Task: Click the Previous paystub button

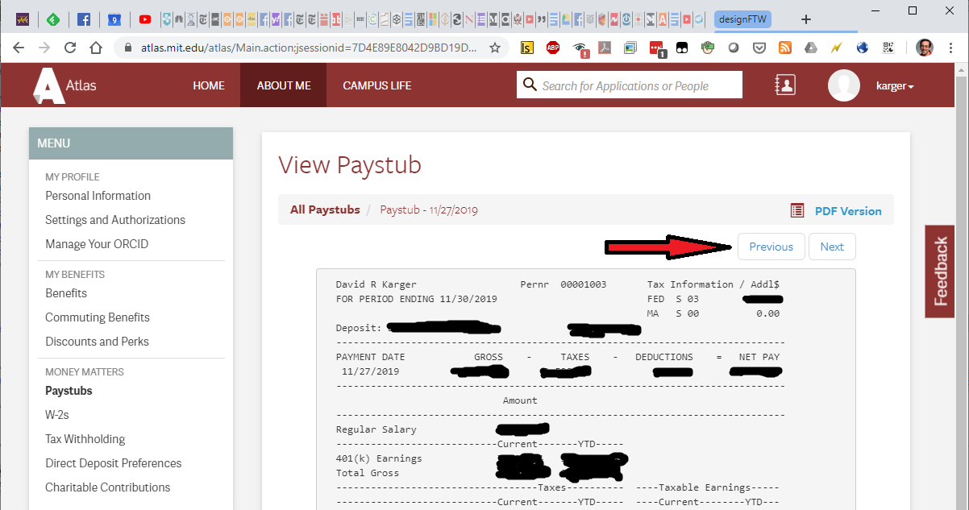Action: pos(771,247)
